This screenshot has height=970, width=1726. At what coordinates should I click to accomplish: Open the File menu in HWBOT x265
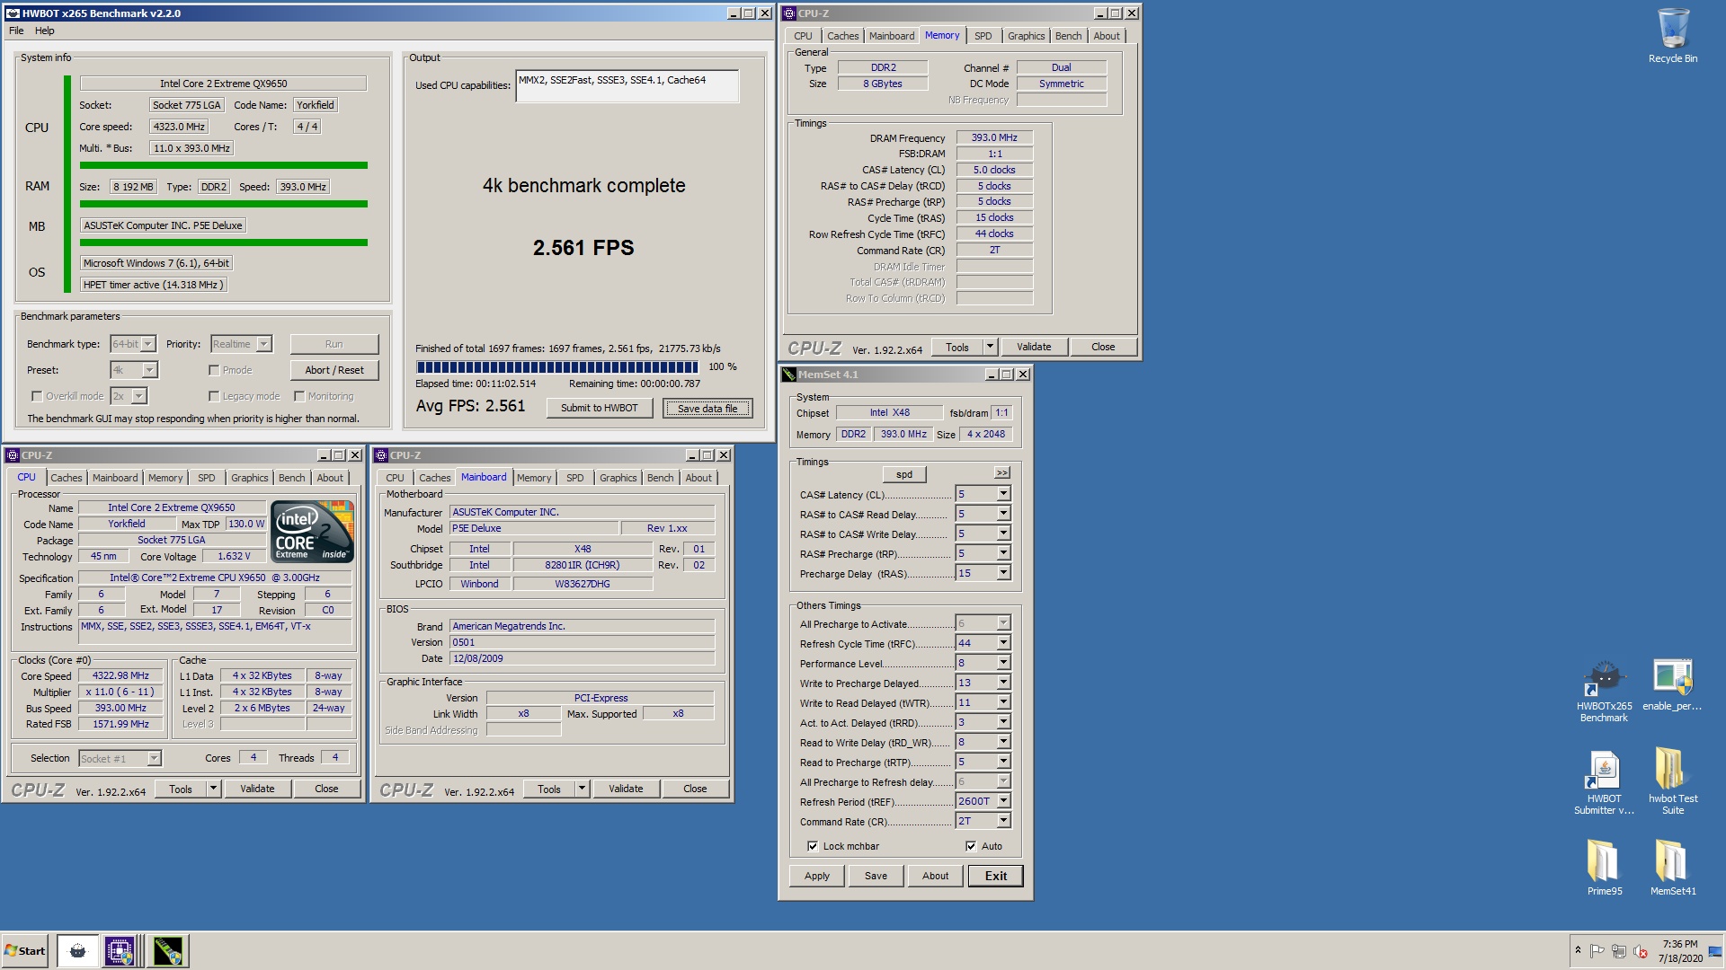pos(16,31)
